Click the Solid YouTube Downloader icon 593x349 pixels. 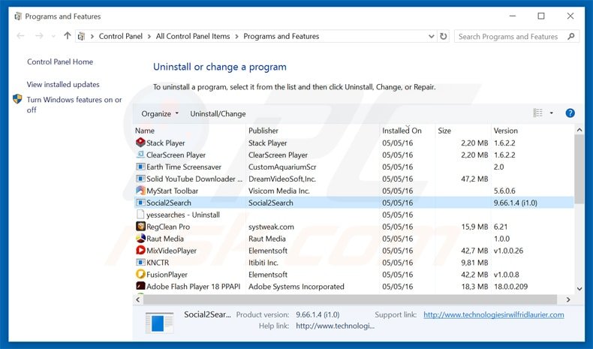coord(140,179)
